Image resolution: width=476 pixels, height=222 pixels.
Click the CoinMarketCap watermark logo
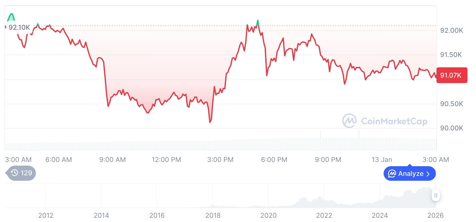point(350,121)
